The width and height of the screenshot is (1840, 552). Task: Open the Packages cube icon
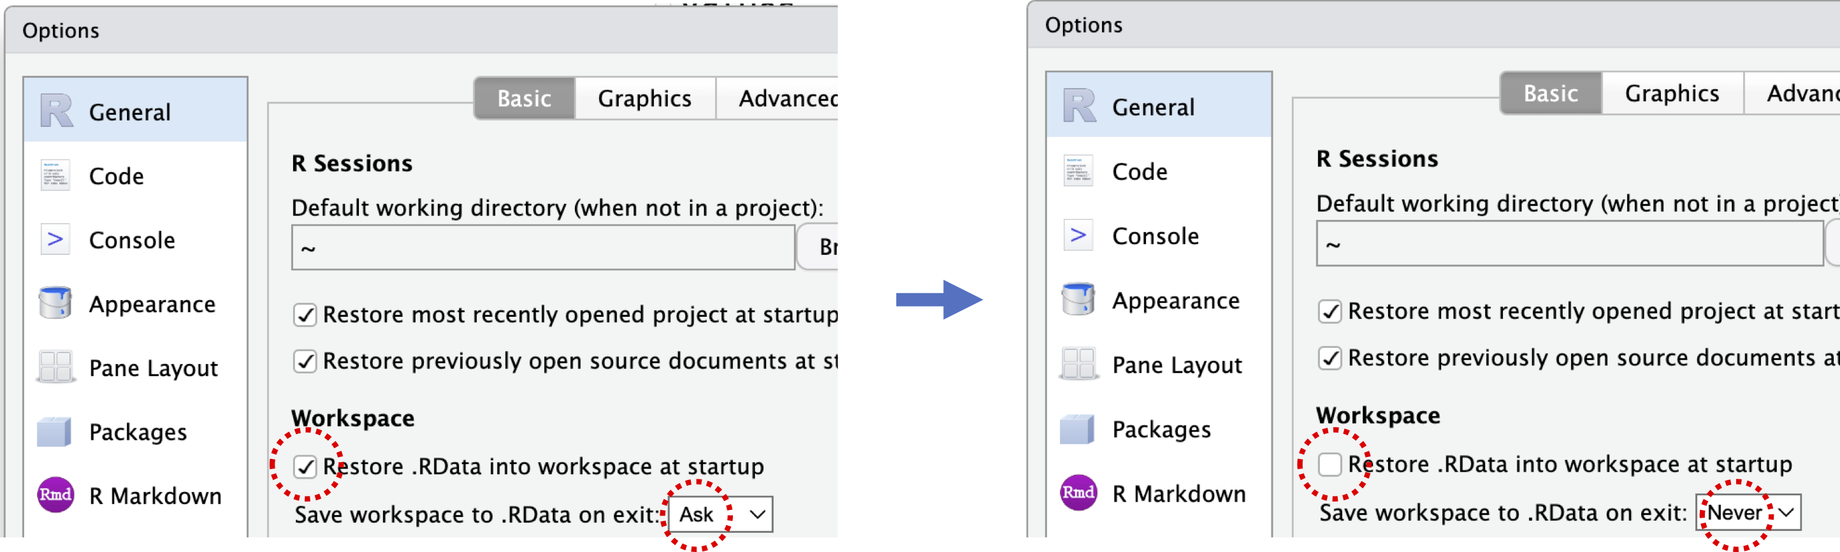click(55, 432)
